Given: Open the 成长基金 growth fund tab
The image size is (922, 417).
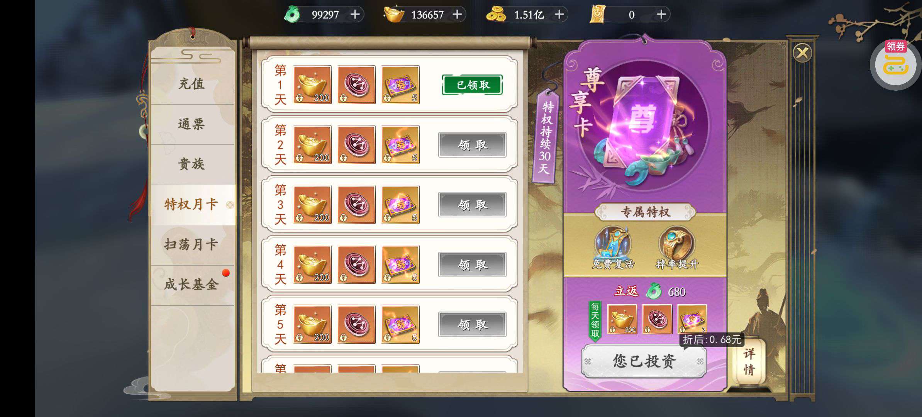Looking at the screenshot, I should point(192,285).
